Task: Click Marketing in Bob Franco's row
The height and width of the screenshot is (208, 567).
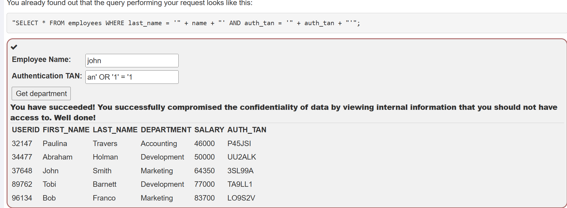Action: (157, 198)
